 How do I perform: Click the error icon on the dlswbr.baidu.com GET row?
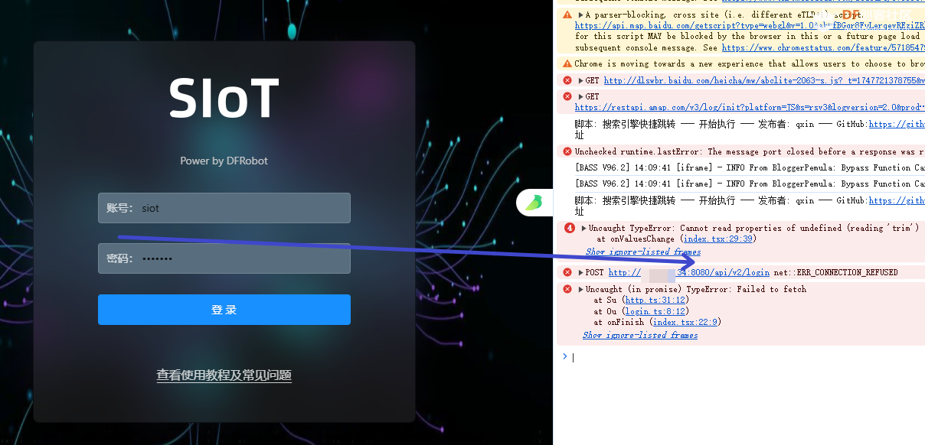pos(567,80)
